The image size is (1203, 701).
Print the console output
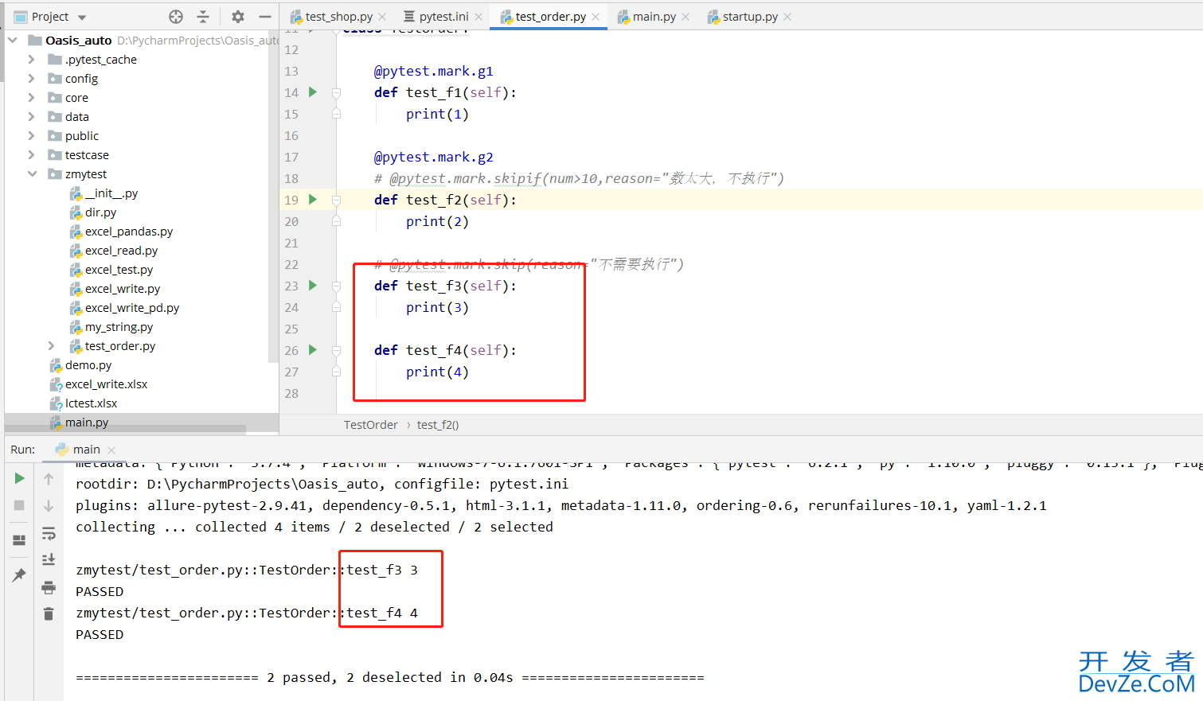pos(49,587)
